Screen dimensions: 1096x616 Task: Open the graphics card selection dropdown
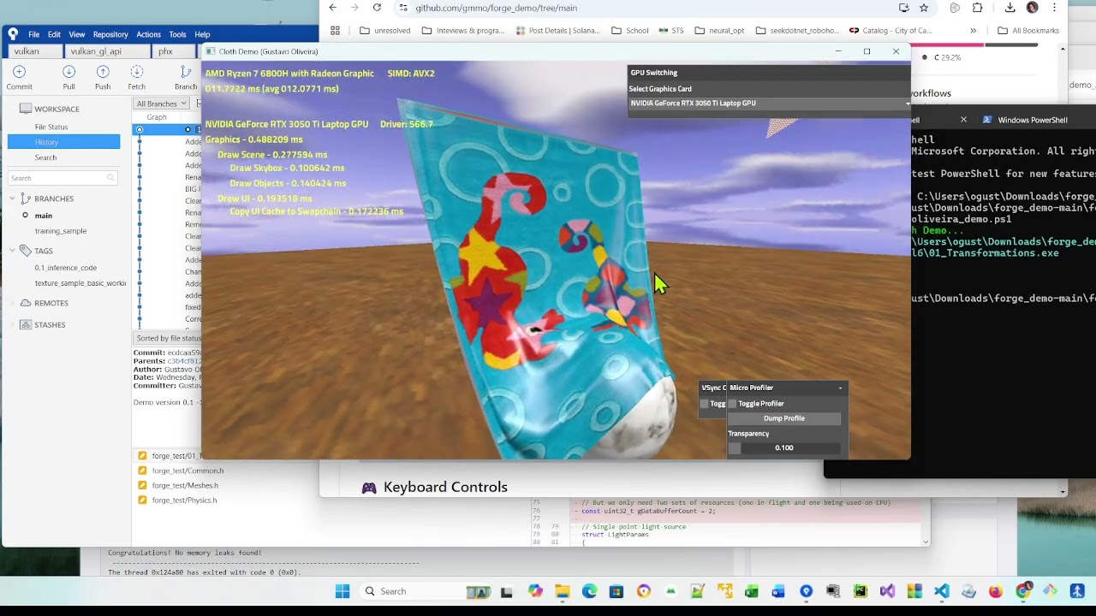768,103
